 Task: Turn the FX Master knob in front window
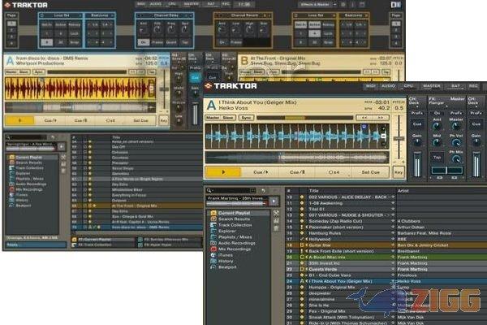pyautogui.click(x=456, y=126)
